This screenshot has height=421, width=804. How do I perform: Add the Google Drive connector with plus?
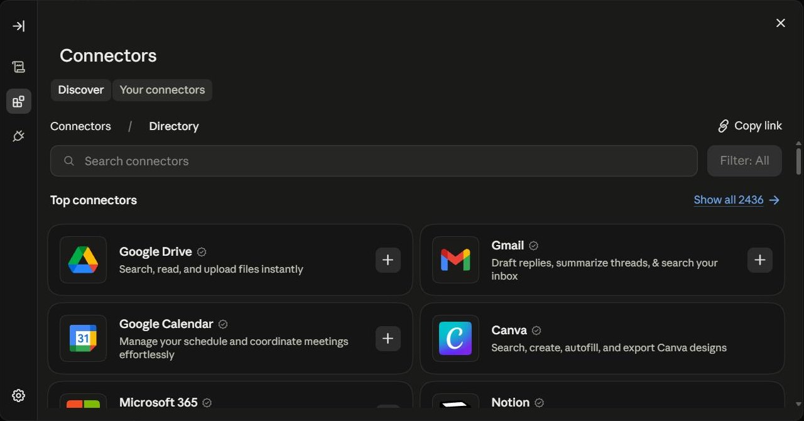click(x=388, y=260)
